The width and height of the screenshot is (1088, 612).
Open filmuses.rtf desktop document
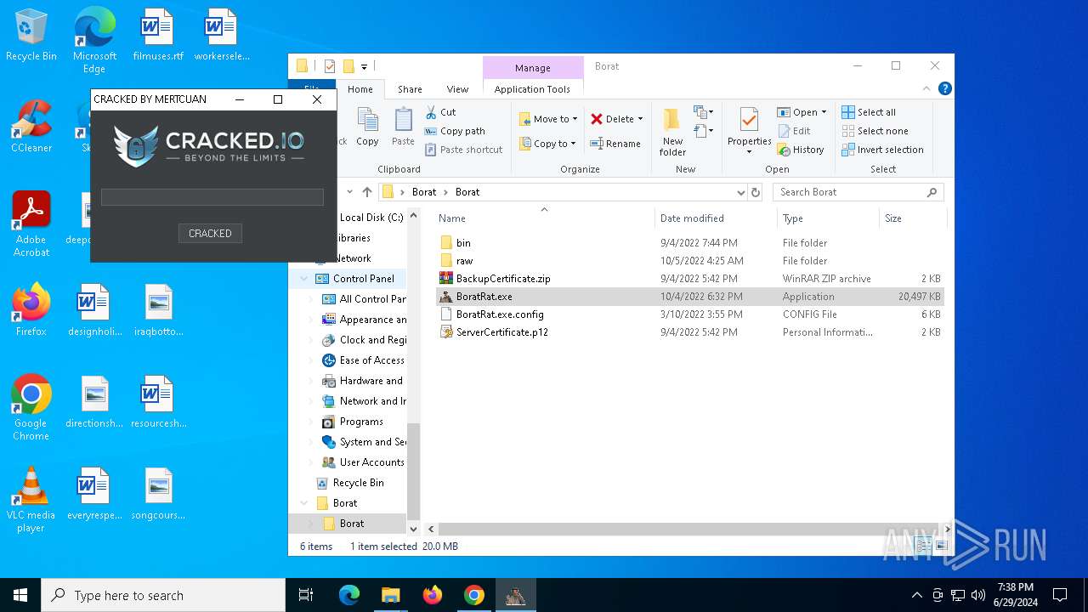click(158, 36)
